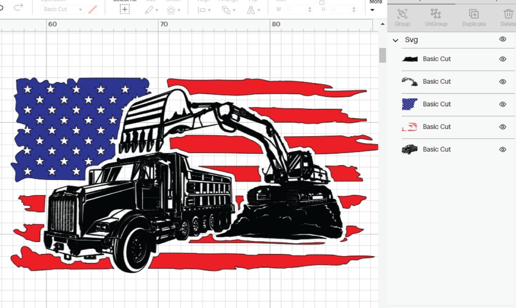The width and height of the screenshot is (516, 308).
Task: Click the orange color swatch
Action: [x=93, y=9]
